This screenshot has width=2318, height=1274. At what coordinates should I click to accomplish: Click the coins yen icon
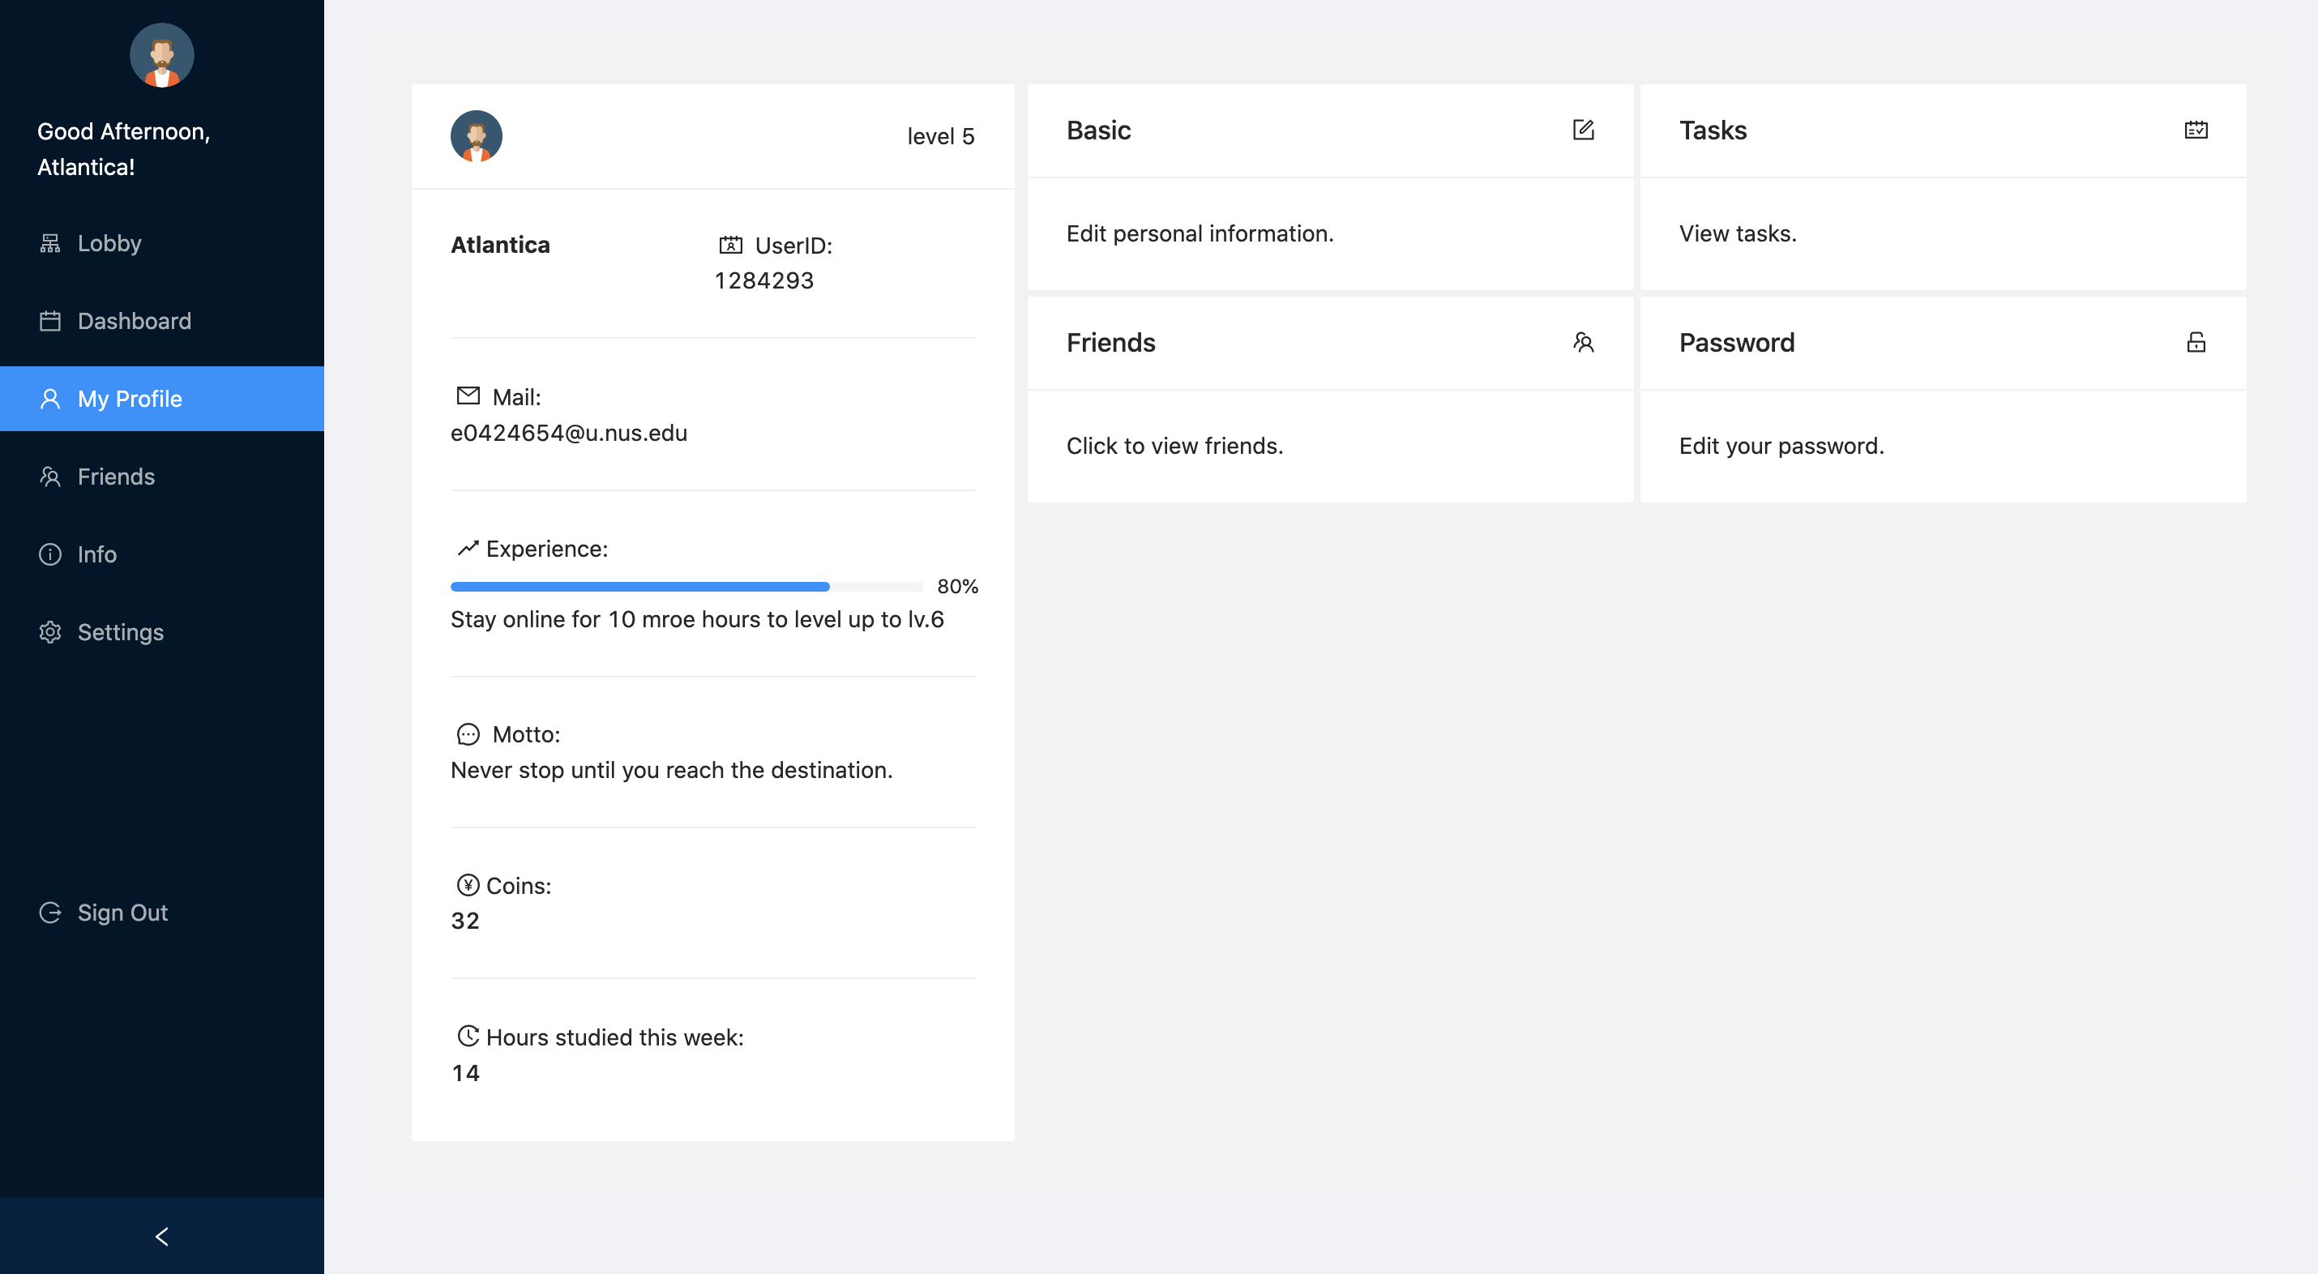pos(468,885)
